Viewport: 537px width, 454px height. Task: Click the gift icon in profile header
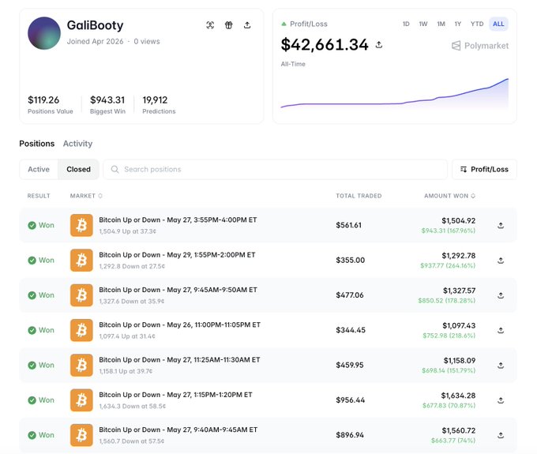click(229, 25)
